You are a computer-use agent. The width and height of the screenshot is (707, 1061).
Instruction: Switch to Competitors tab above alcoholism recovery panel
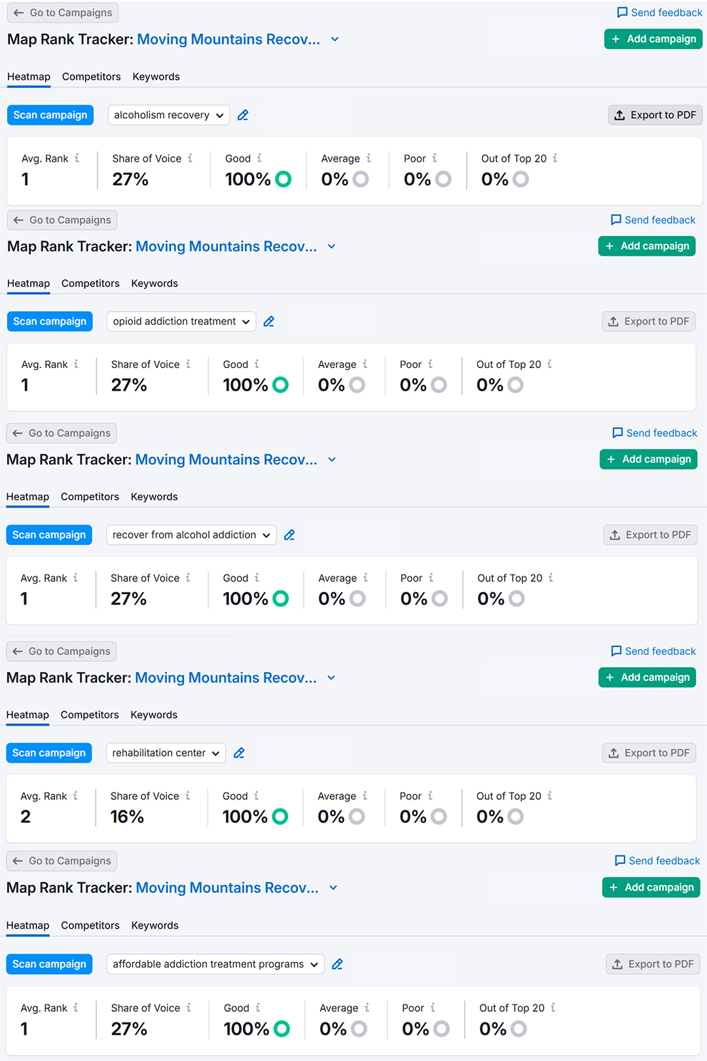click(91, 77)
